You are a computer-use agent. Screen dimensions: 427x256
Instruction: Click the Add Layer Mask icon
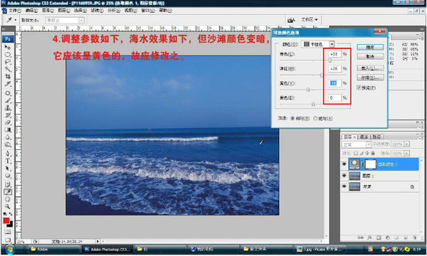tap(379, 238)
